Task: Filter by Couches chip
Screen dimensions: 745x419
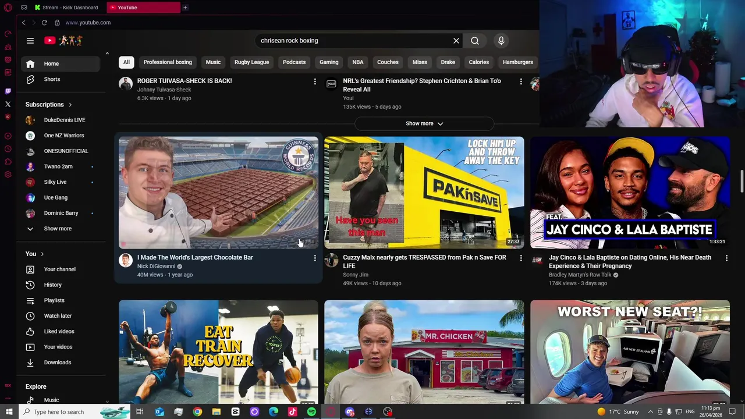Action: 388,62
